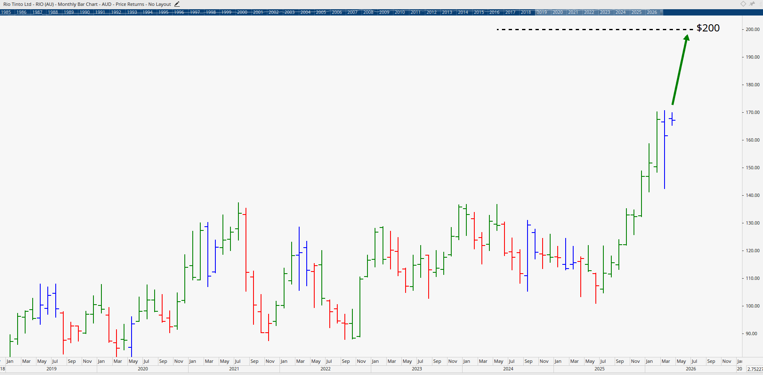Click the 90.00 price scale label
This screenshot has width=763, height=375.
click(751, 334)
